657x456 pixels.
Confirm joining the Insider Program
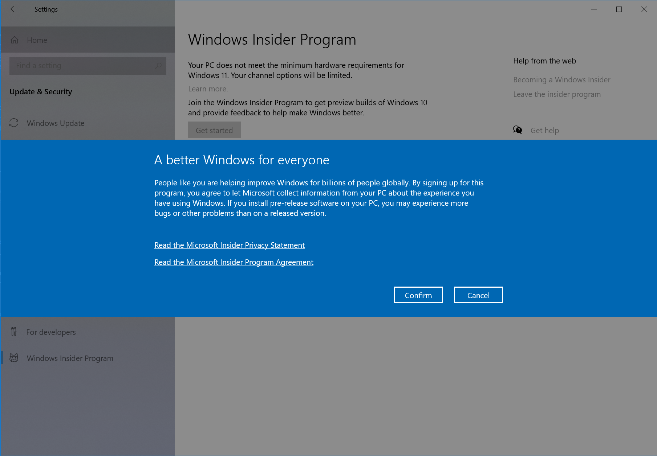(418, 295)
